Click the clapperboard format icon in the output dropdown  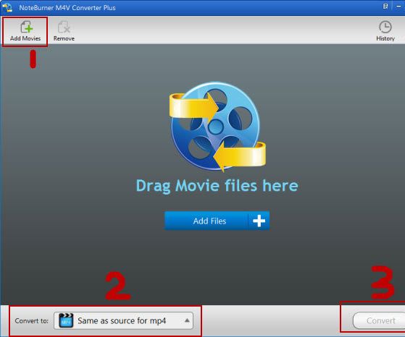(x=66, y=320)
